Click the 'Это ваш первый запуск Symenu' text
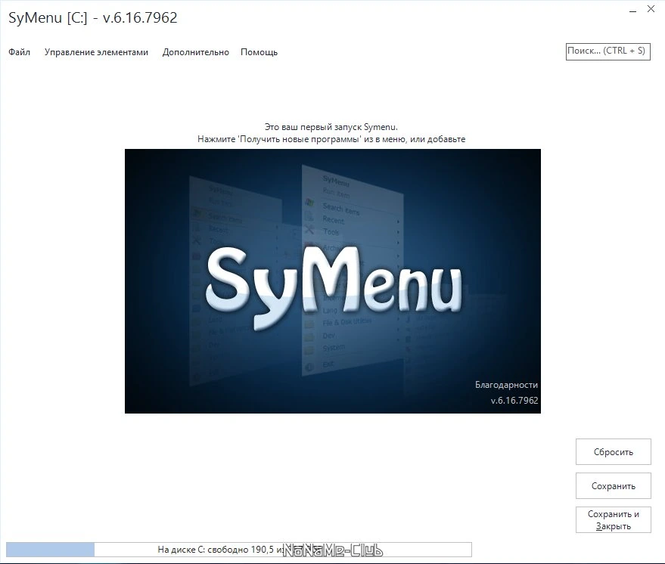This screenshot has height=564, width=665. (x=331, y=127)
